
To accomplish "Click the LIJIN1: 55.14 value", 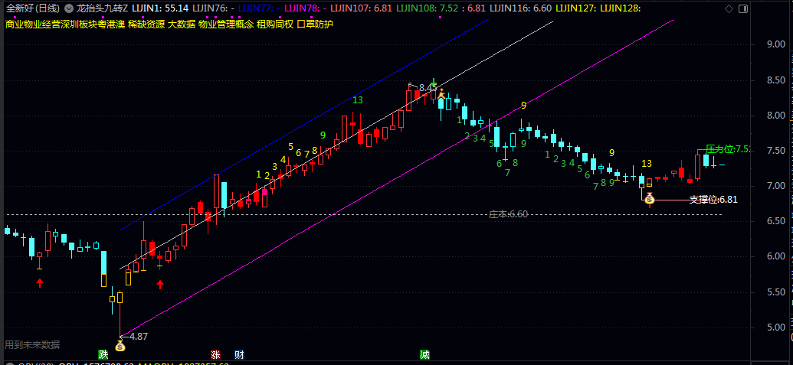I will (x=160, y=8).
